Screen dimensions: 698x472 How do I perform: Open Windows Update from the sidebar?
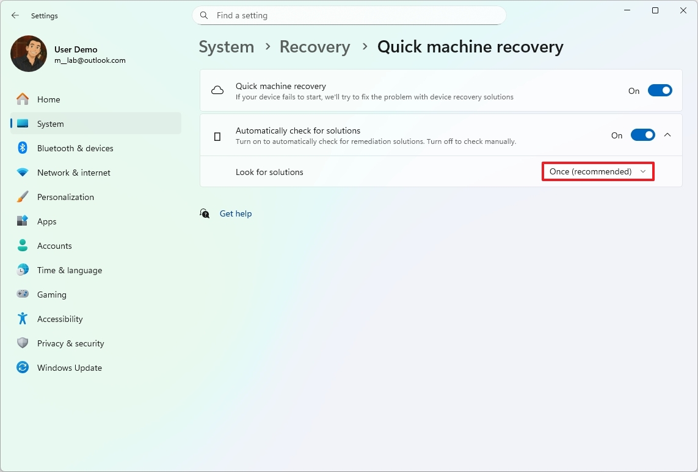[x=69, y=367]
